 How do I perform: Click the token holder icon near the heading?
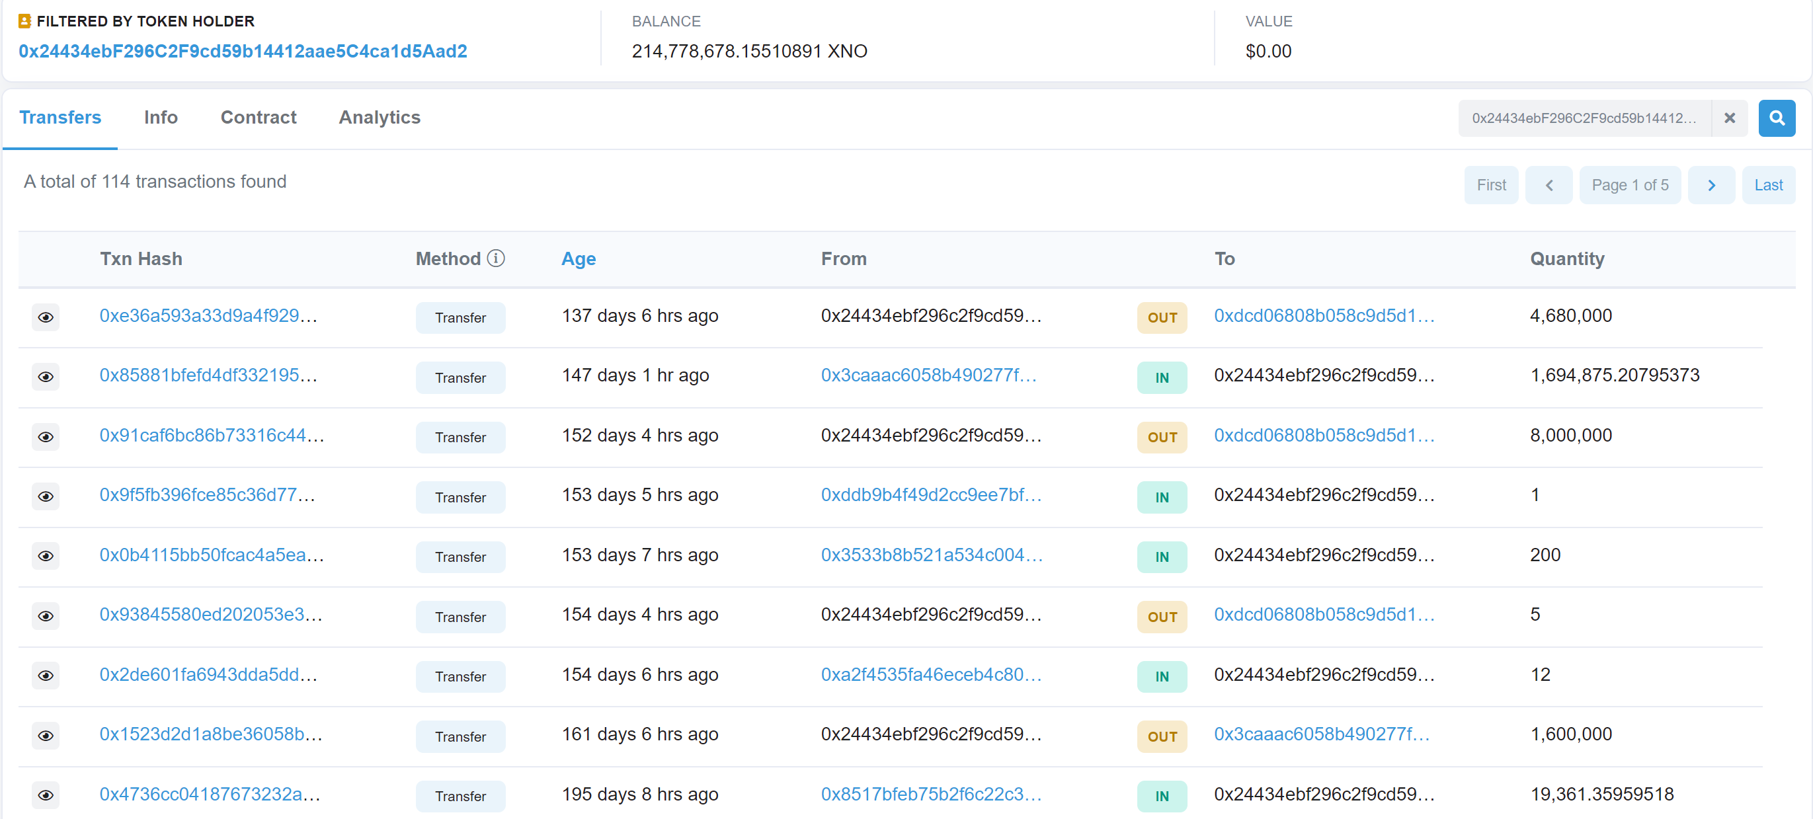[x=24, y=21]
